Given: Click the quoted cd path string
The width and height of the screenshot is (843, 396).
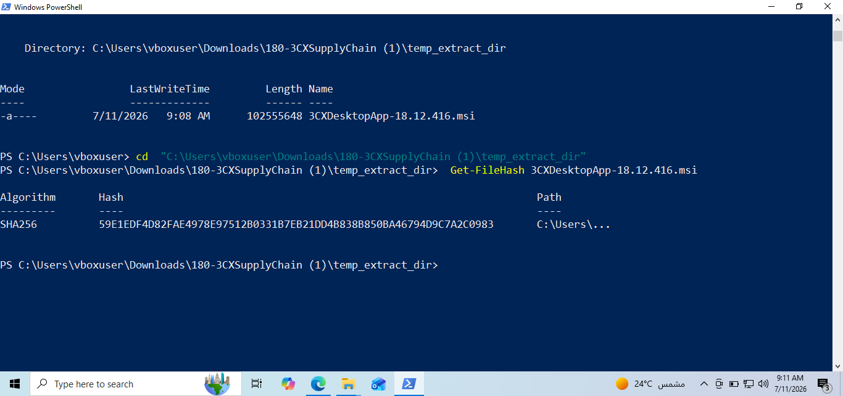Looking at the screenshot, I should (373, 156).
